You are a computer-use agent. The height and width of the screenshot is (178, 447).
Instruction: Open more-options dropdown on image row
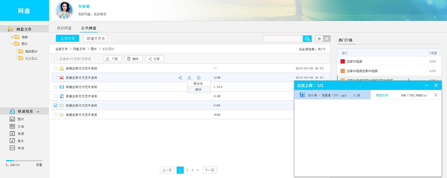point(199,78)
